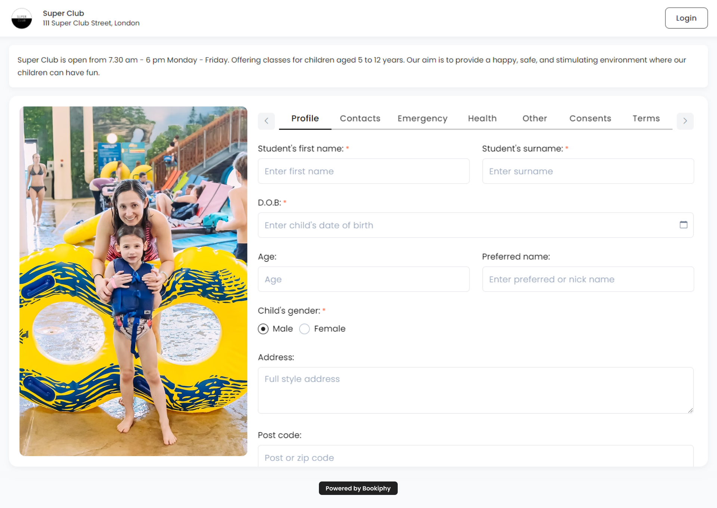Select the Female gender option
The image size is (717, 508).
[304, 329]
